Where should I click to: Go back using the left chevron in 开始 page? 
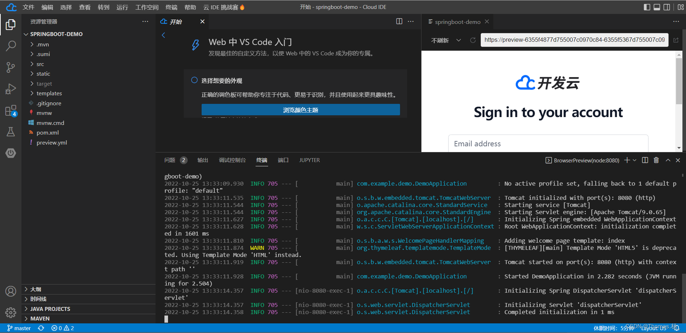[163, 35]
